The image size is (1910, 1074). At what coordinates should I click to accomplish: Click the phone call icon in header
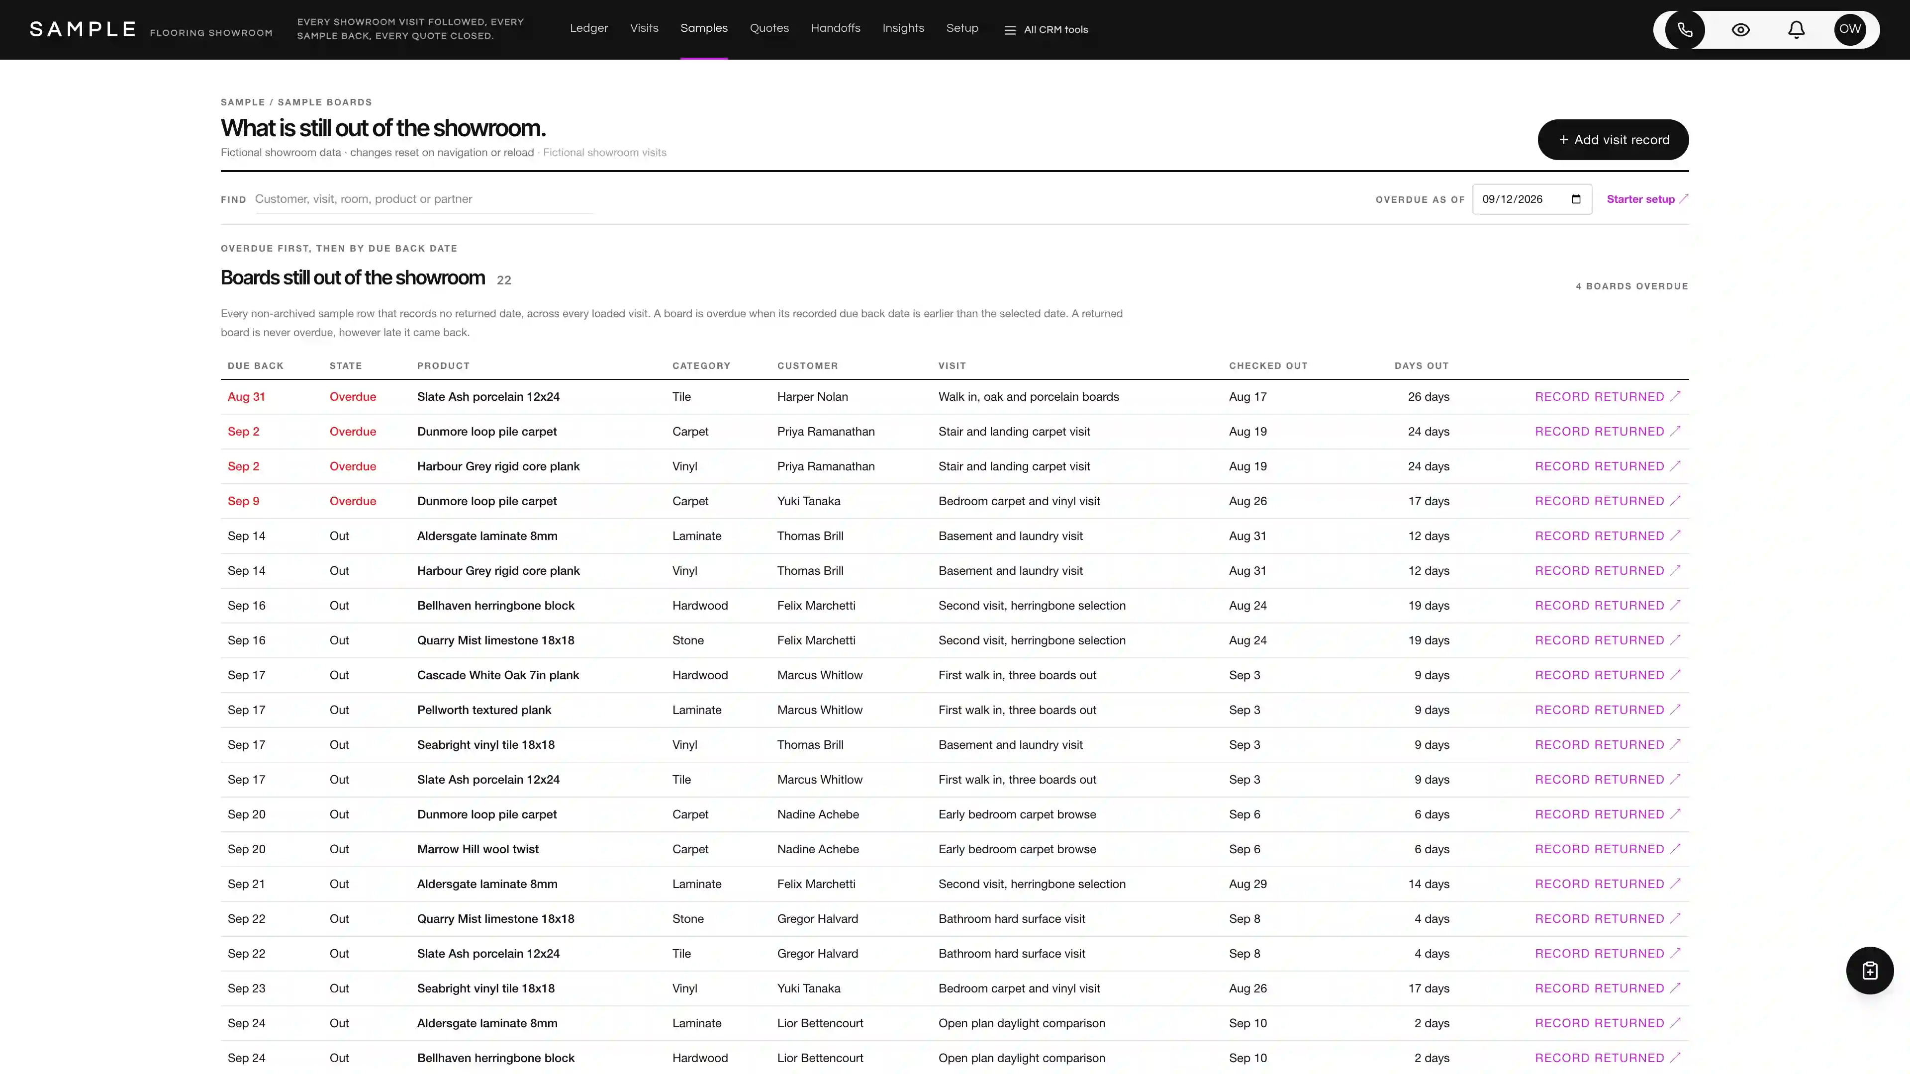[x=1685, y=30]
